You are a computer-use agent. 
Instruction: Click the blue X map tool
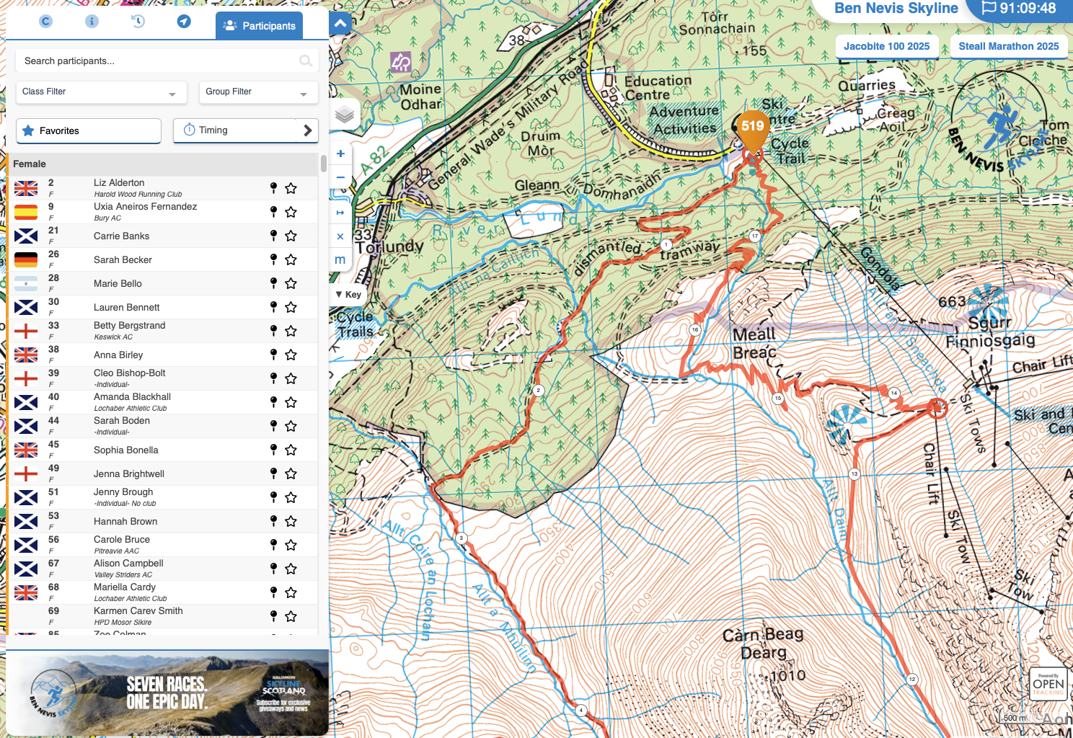(x=340, y=236)
